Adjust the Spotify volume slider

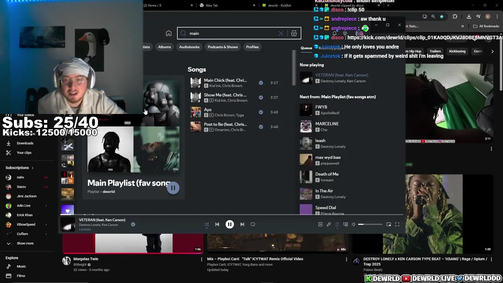[369, 224]
